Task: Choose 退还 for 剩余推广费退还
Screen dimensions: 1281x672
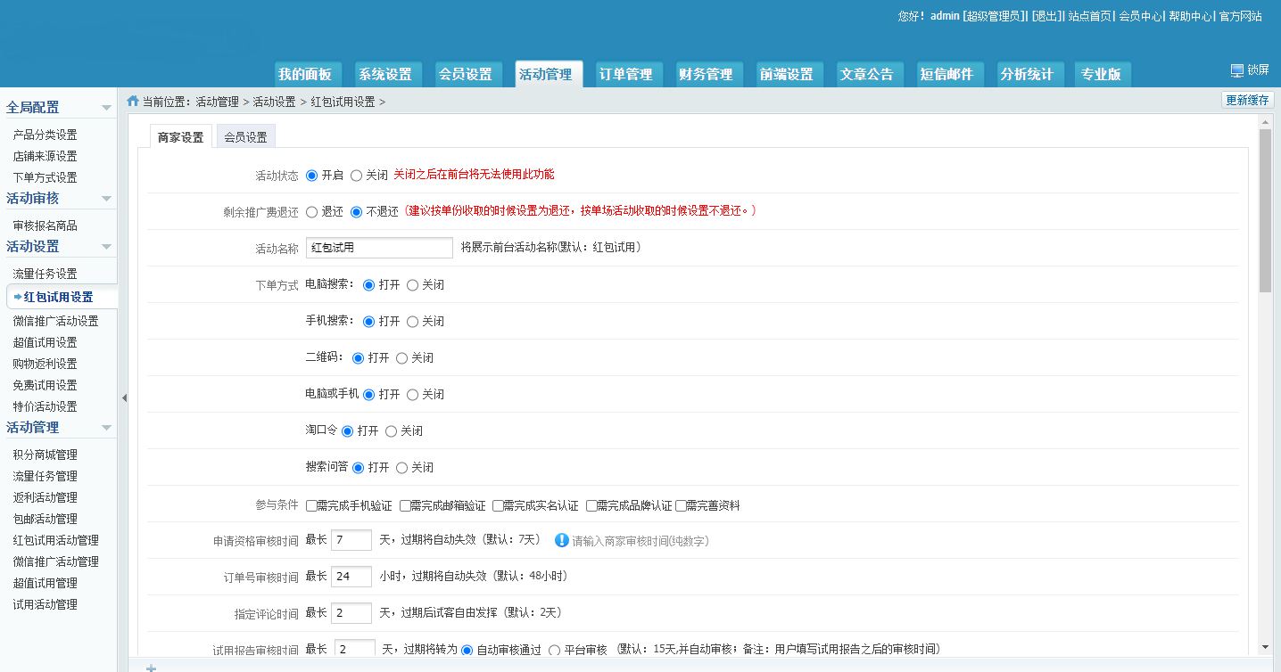Action: [x=314, y=211]
